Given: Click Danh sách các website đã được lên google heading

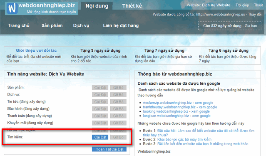Looking at the screenshot, I should click(179, 83).
